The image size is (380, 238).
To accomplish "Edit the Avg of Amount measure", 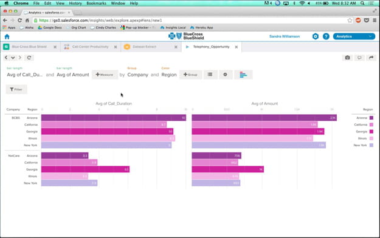I will pos(73,75).
